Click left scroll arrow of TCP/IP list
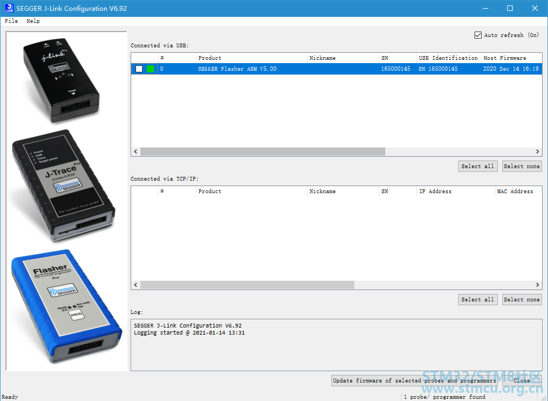The image size is (548, 401). point(136,285)
